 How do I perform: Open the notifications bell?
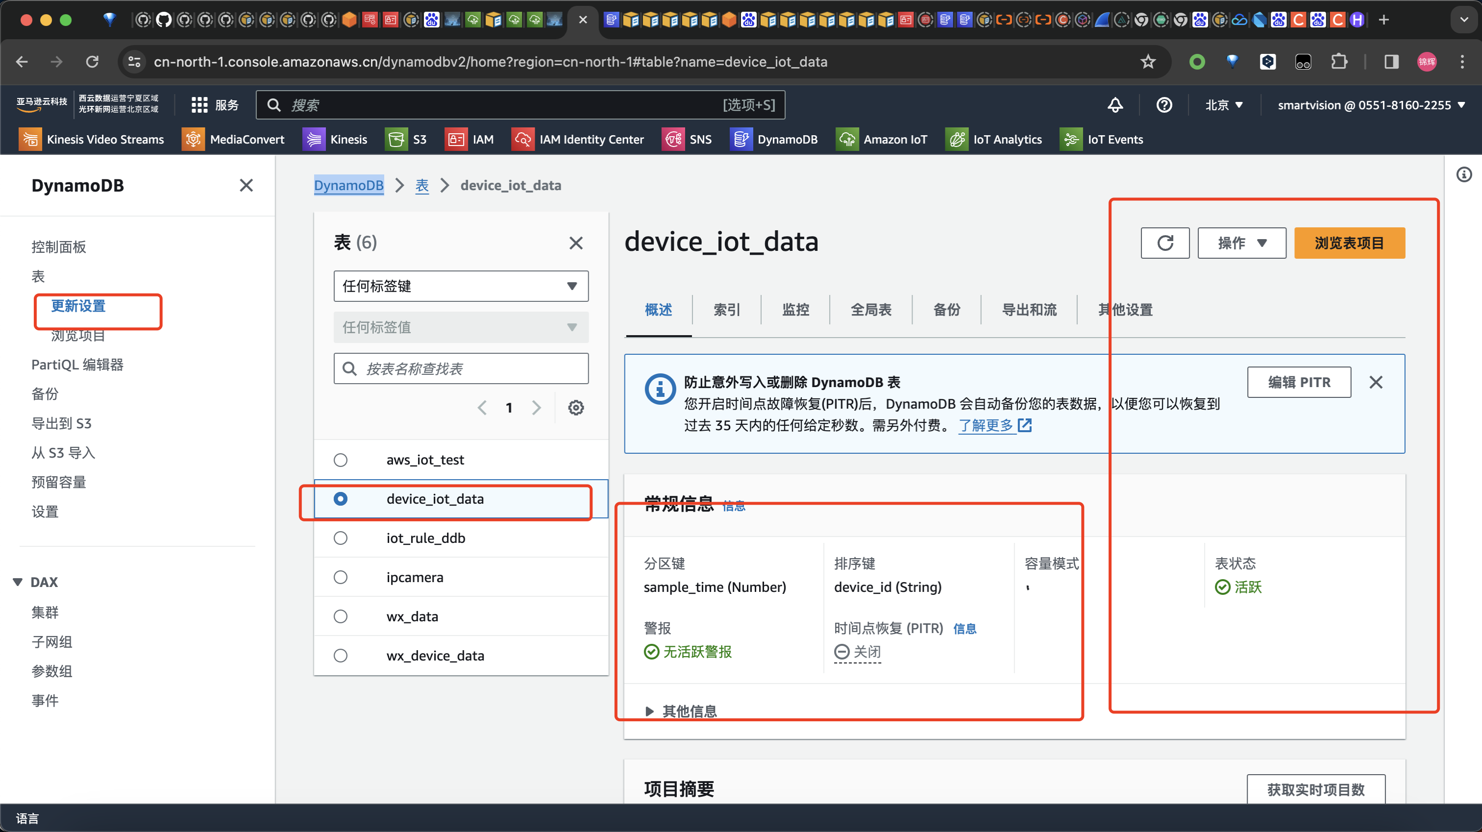1115,105
